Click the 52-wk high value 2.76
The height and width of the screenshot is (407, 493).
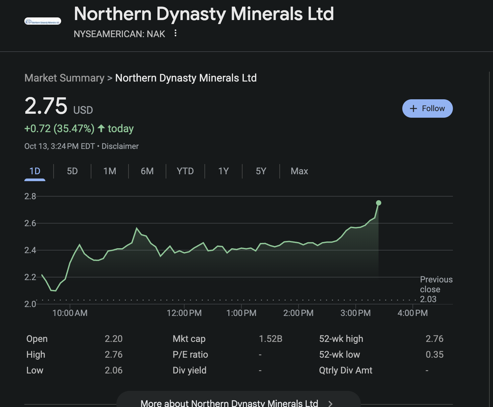click(x=434, y=339)
